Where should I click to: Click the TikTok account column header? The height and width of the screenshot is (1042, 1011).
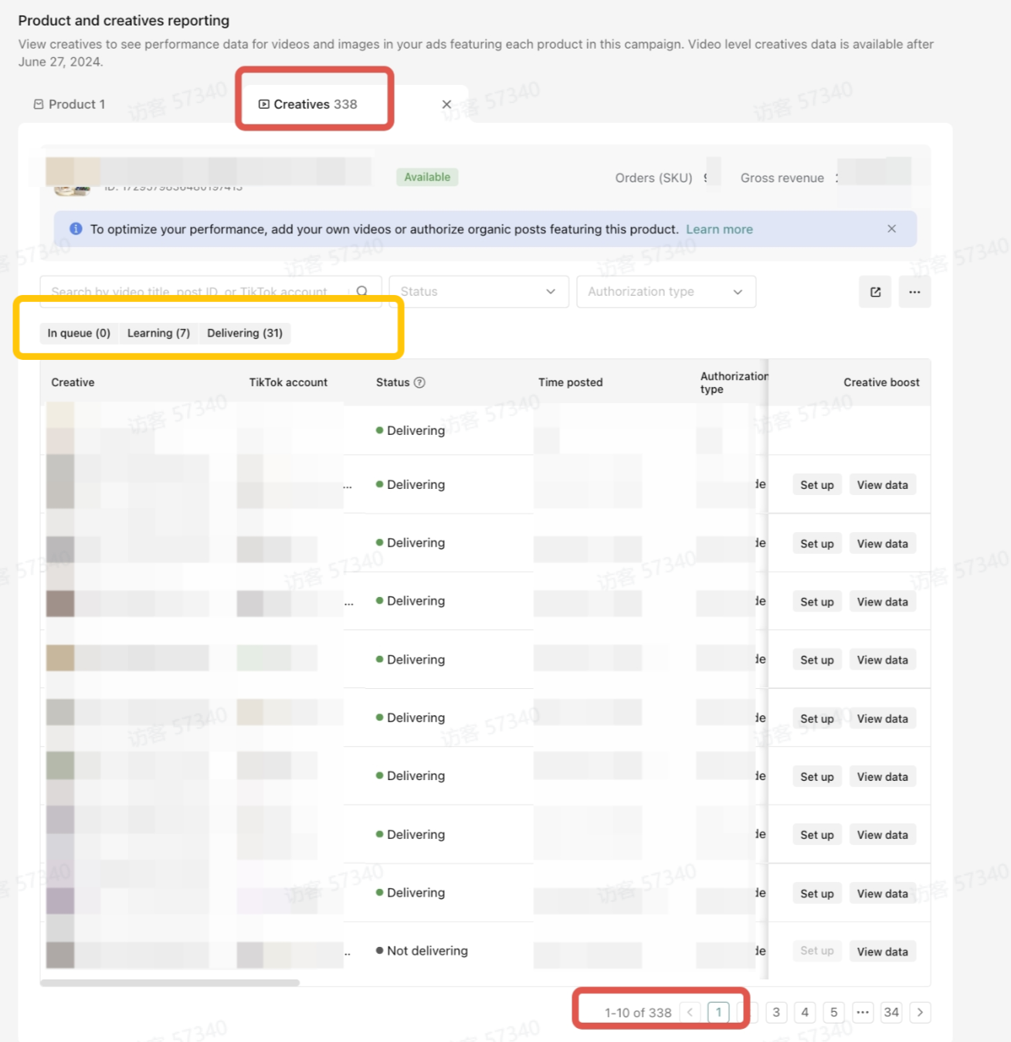coord(288,382)
